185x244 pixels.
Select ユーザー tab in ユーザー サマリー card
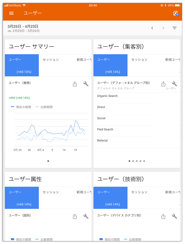click(x=22, y=65)
